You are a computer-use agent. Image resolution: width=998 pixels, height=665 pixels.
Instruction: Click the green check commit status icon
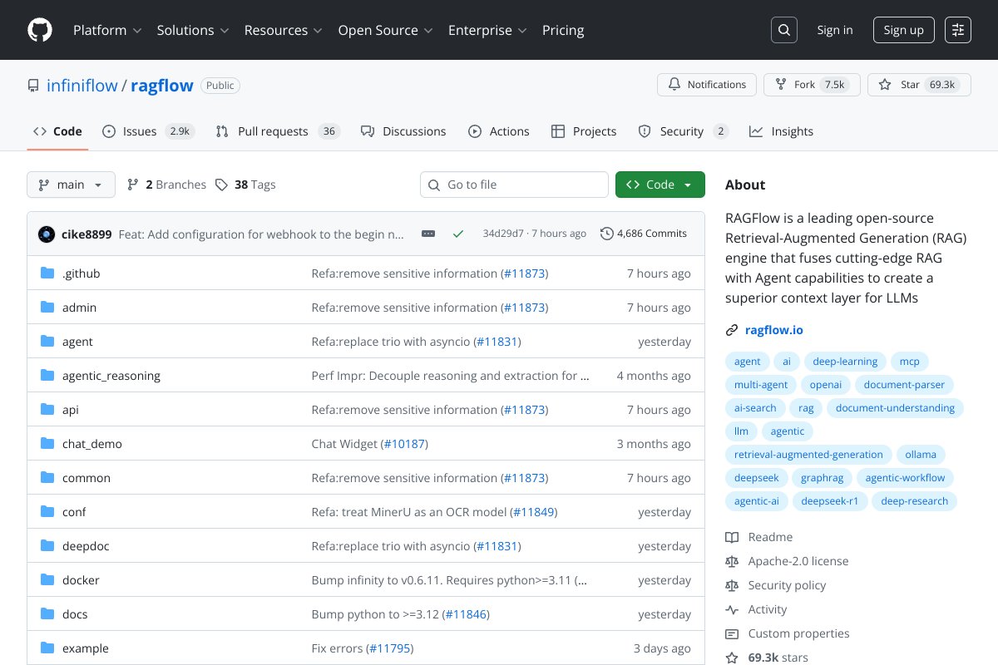click(457, 234)
